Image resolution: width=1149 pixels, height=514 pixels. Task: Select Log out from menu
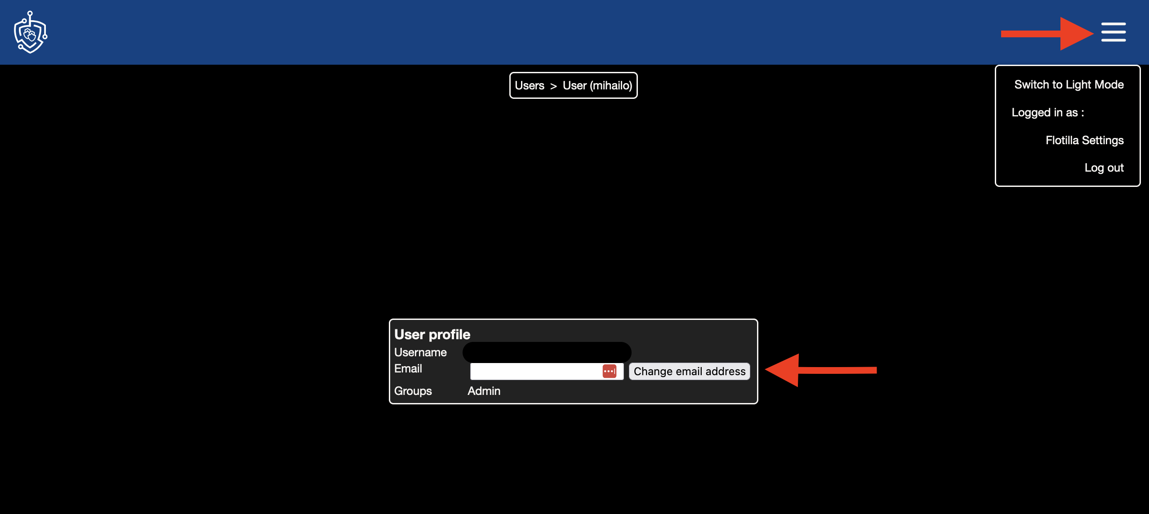1104,168
